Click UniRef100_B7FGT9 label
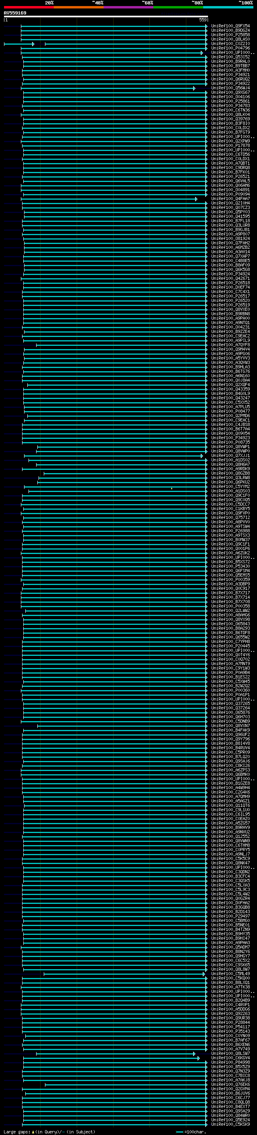Viewport: 257px width, 1135px height. click(x=230, y=132)
